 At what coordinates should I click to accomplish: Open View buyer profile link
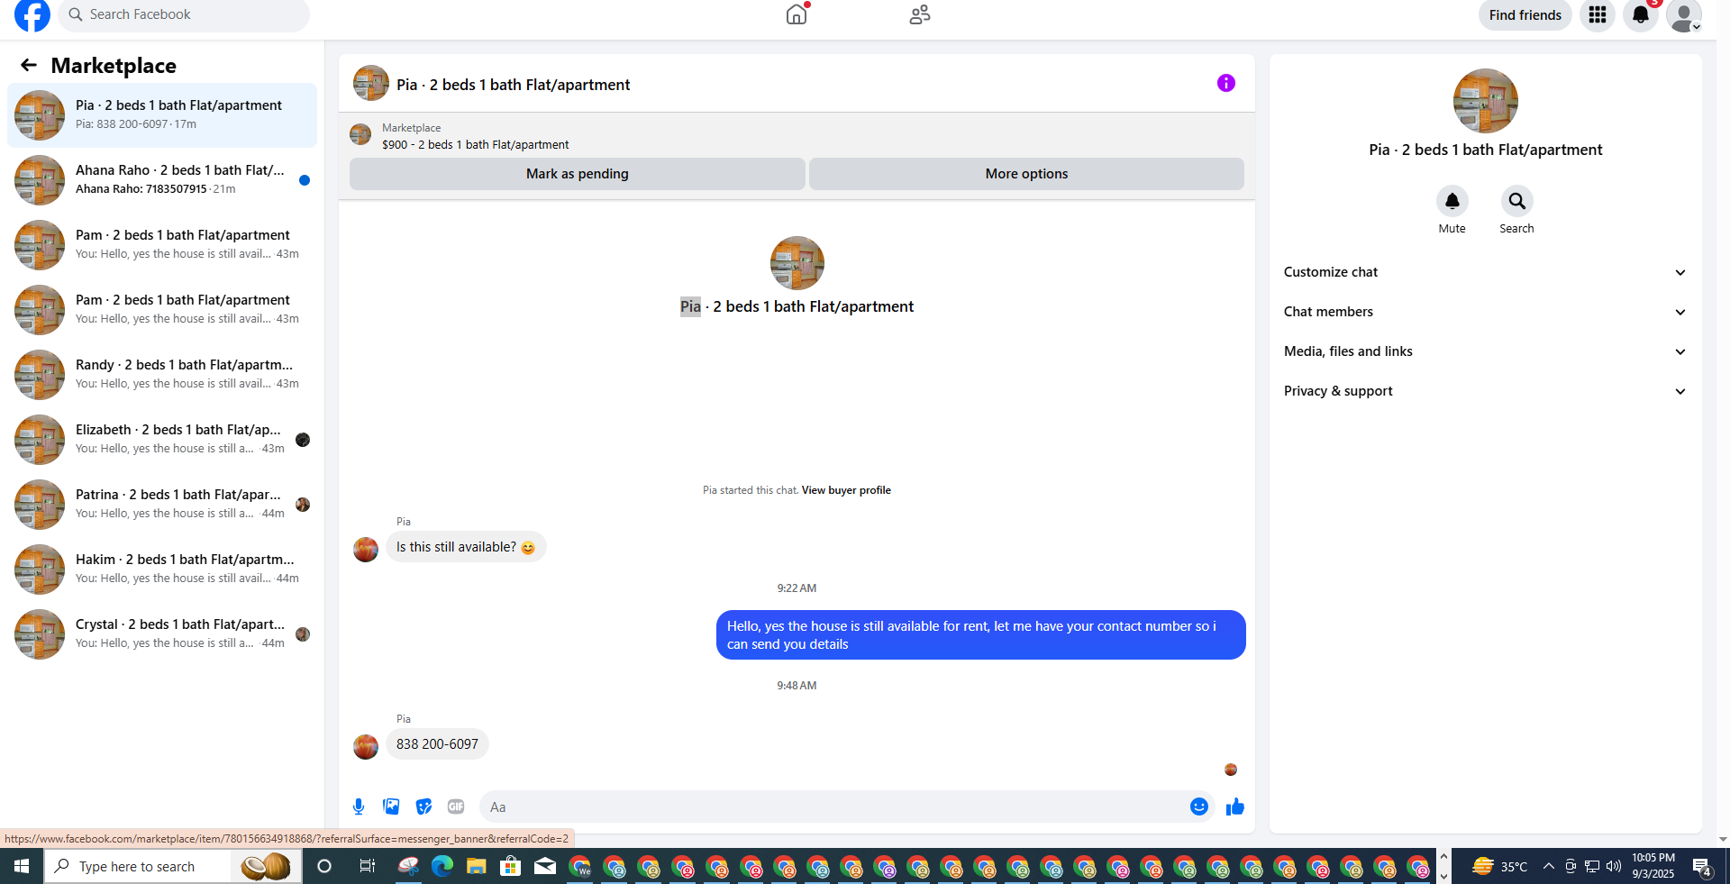[x=846, y=490]
